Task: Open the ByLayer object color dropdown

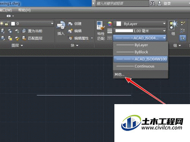Action: click(164, 23)
